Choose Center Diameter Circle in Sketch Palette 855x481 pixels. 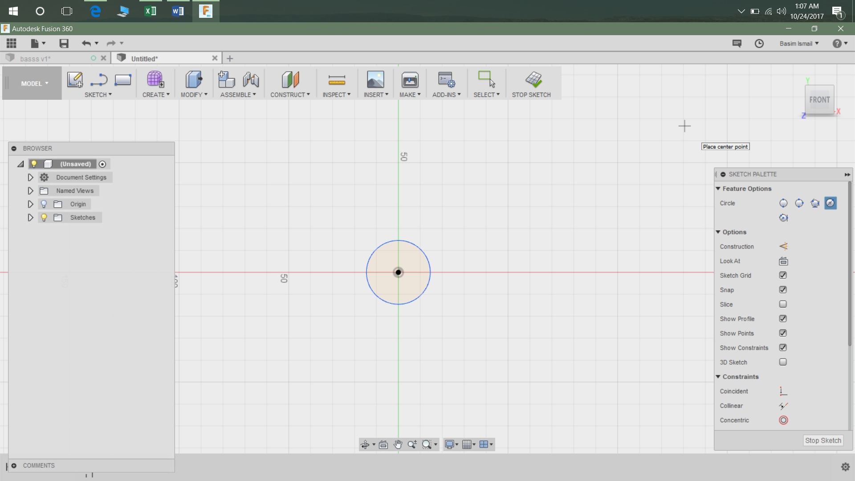783,203
